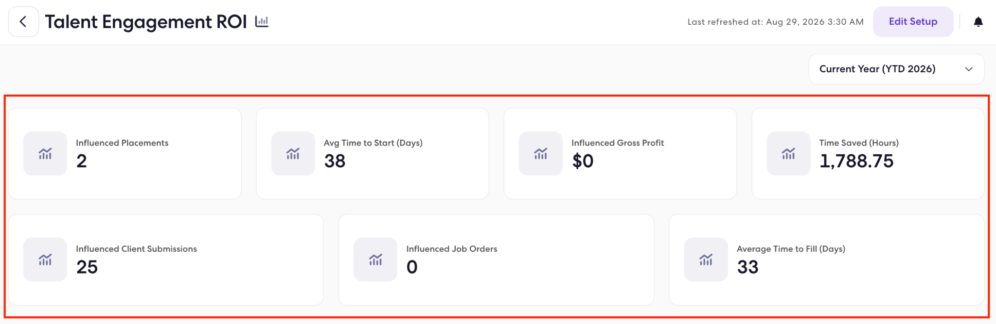Open the Influenced Client Submissions card

(166, 259)
